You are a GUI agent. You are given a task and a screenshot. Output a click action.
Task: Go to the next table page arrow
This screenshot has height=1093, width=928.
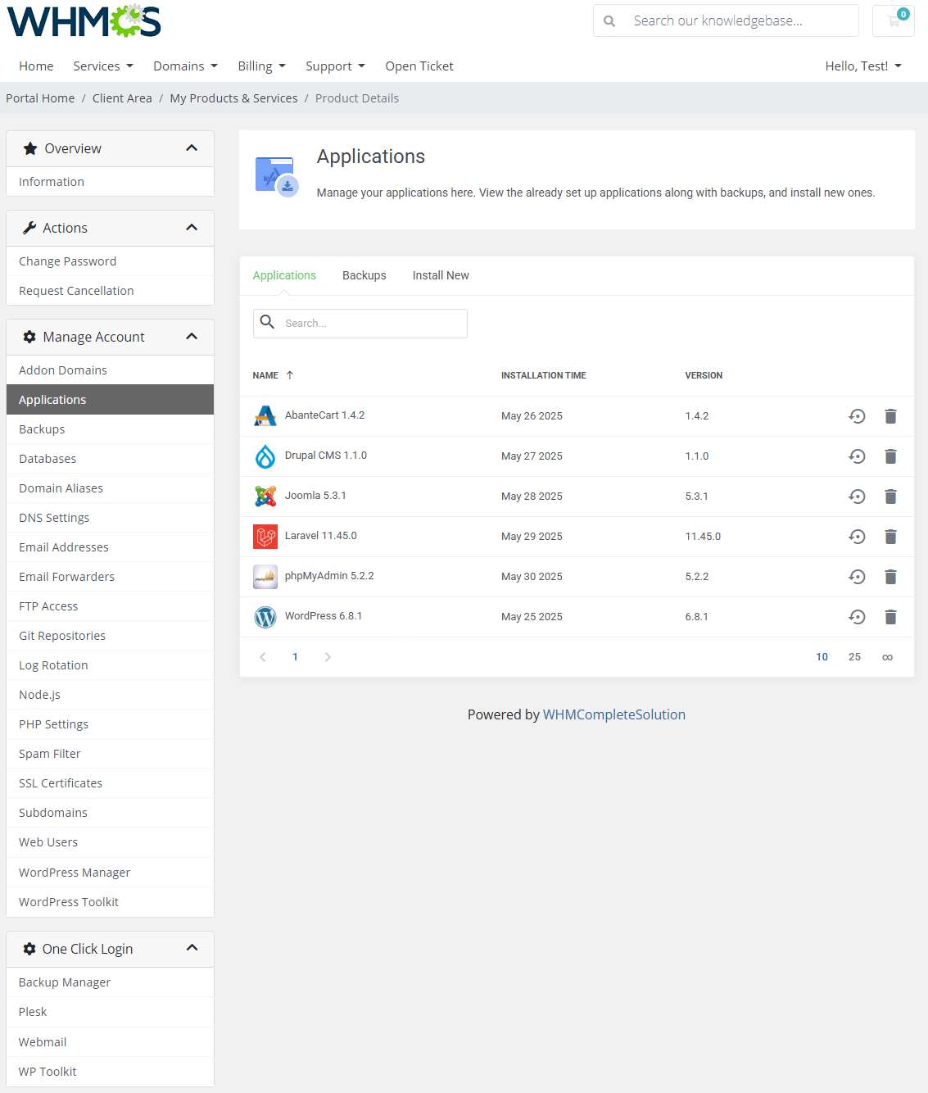(328, 657)
